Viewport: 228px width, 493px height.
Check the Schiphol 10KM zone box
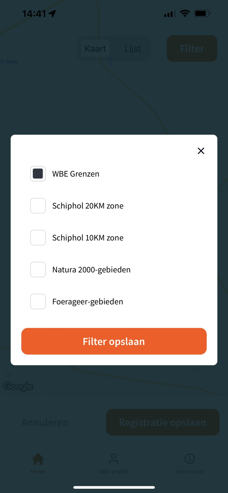click(38, 238)
